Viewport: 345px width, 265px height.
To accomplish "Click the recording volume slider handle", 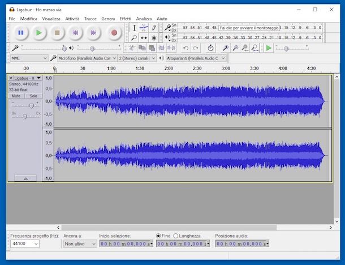I will click(x=64, y=48).
